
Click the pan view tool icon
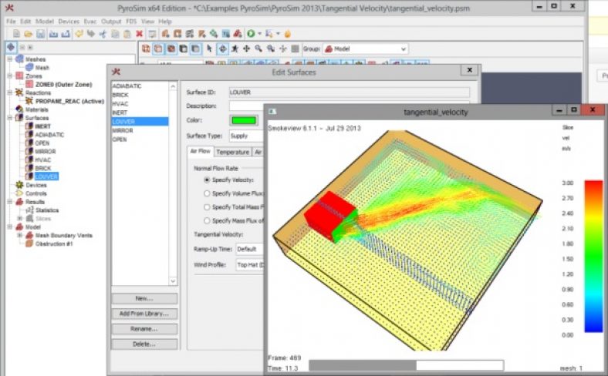248,49
